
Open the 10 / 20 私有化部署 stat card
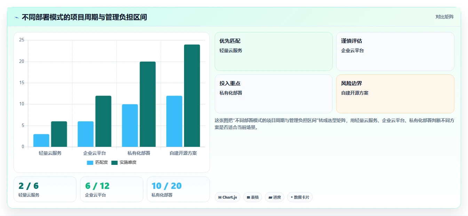point(178,189)
